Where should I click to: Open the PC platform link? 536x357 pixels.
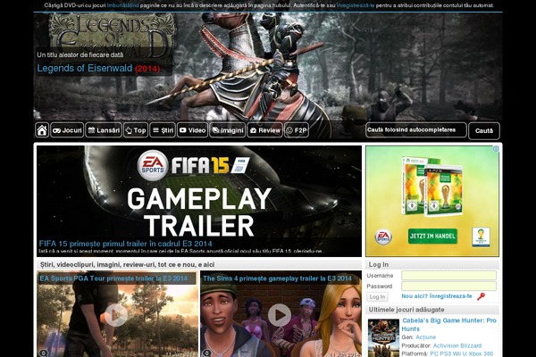pyautogui.click(x=434, y=353)
